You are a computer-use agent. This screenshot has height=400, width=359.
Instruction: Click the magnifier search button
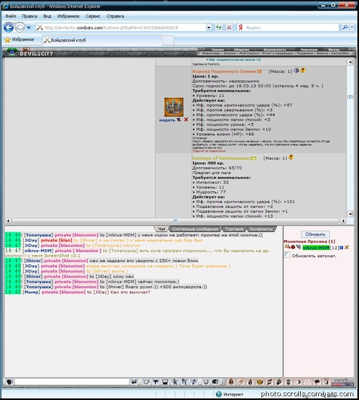pos(345,27)
